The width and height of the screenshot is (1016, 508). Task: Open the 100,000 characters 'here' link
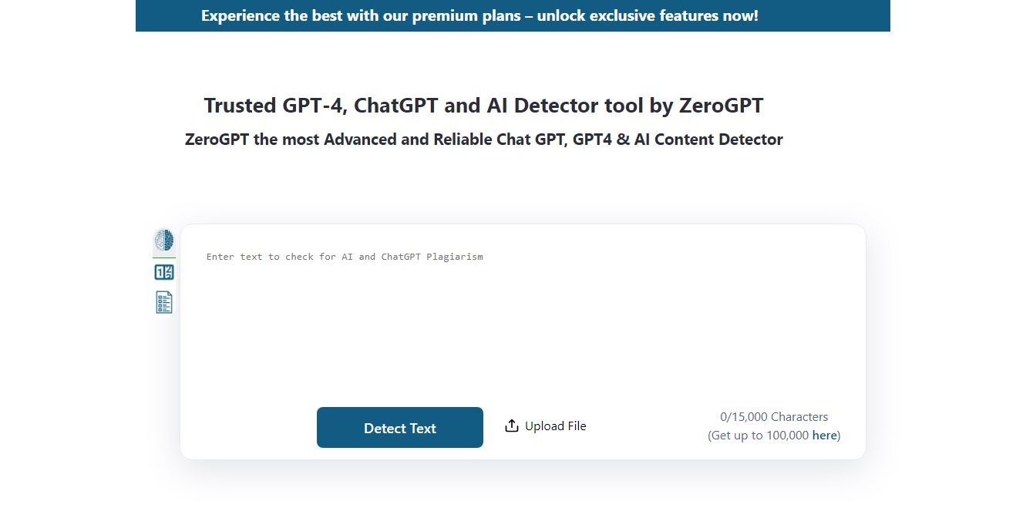pos(824,435)
